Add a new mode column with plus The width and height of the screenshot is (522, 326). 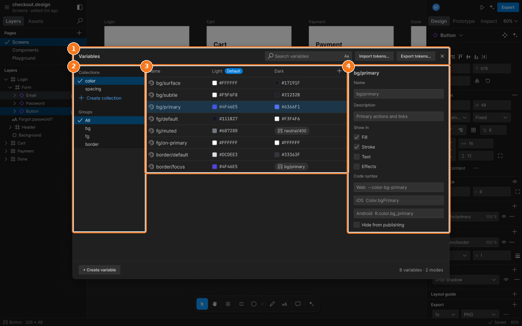pos(339,71)
